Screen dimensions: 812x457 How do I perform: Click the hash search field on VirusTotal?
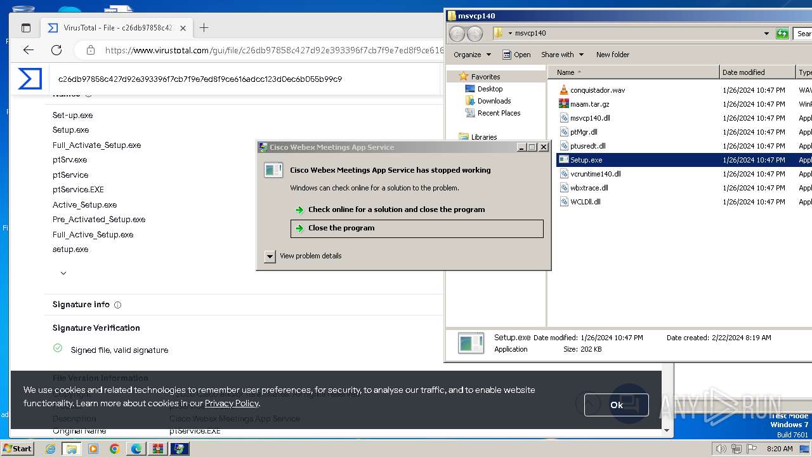click(244, 79)
